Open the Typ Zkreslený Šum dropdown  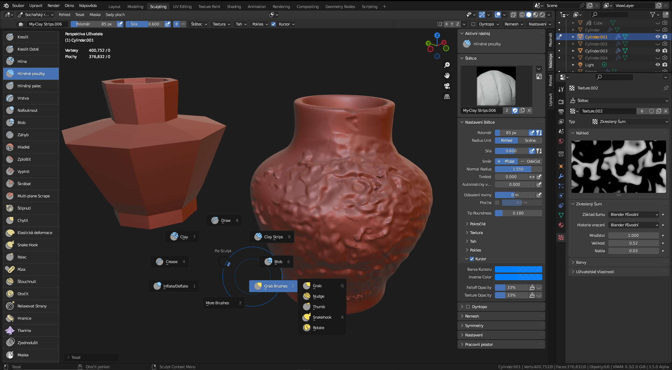[x=630, y=122]
